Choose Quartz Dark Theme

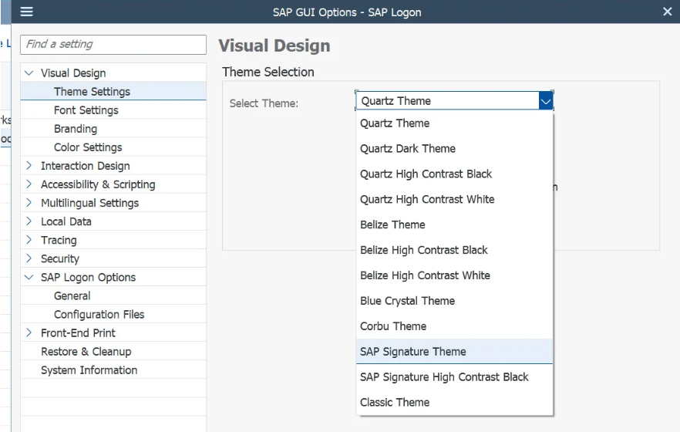(x=455, y=148)
